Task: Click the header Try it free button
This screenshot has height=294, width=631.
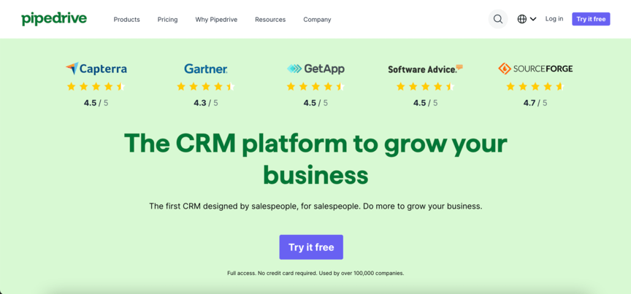Action: (x=591, y=19)
